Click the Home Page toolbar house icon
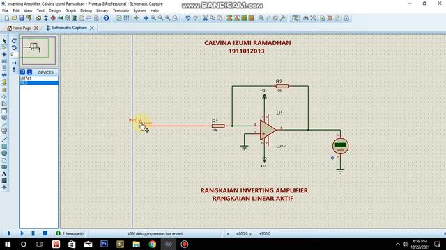This screenshot has width=446, height=250. click(x=38, y=18)
